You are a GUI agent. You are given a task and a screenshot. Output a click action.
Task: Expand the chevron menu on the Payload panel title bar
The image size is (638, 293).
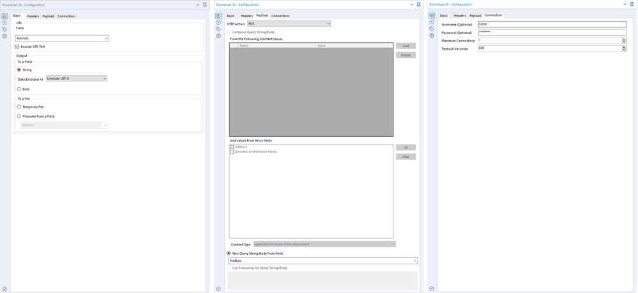tap(412, 4)
